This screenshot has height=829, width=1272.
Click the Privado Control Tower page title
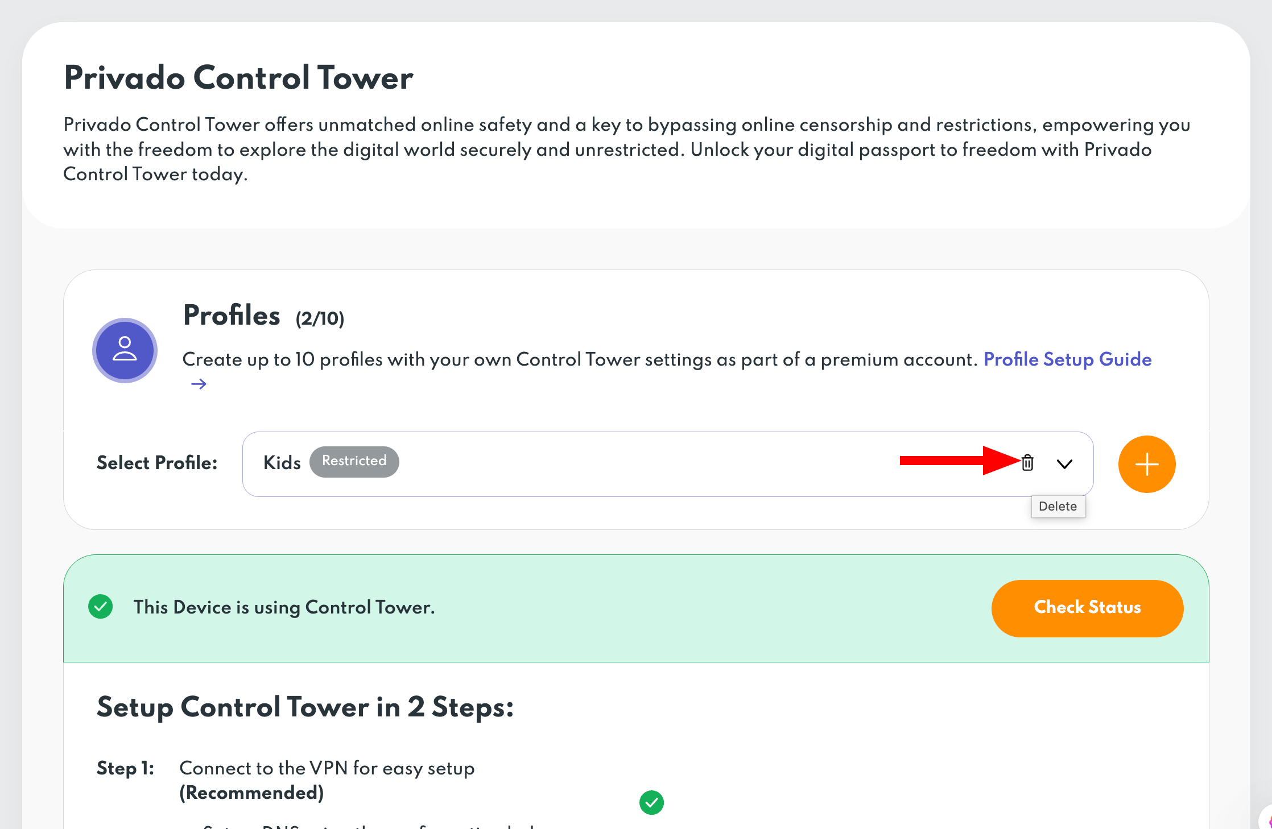pyautogui.click(x=238, y=77)
